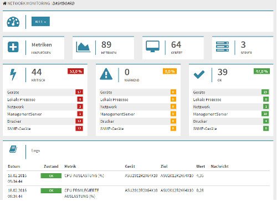Image resolution: width=277 pixels, height=201 pixels.
Task: Click Metriken hinzufügen label
Action: click(x=42, y=48)
